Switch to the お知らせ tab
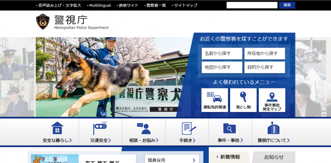 [274, 157]
